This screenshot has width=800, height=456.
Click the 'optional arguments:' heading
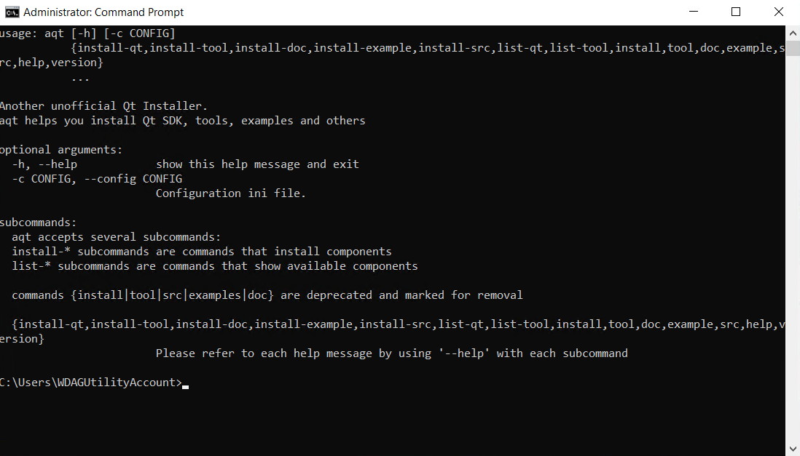tap(61, 150)
